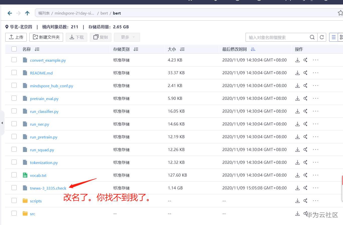Refresh the object list

[x=322, y=37]
